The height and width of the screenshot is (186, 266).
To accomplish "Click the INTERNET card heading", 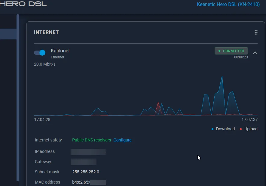I will 46,32.
